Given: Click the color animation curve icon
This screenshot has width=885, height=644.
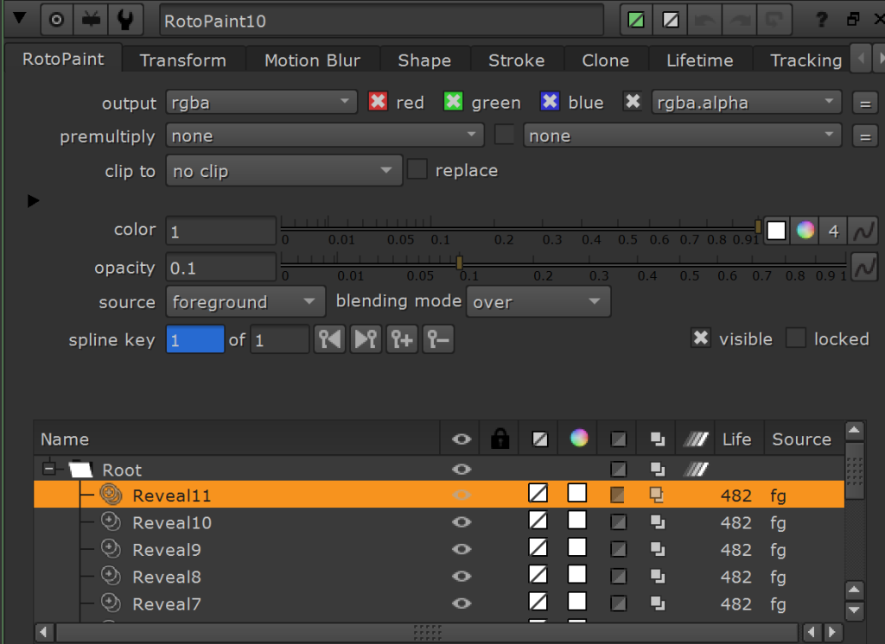Looking at the screenshot, I should point(863,231).
